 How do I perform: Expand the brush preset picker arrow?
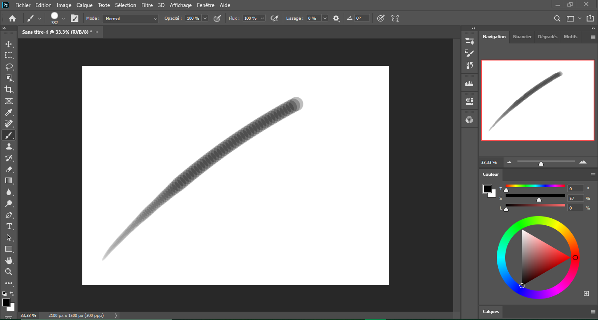pyautogui.click(x=63, y=18)
